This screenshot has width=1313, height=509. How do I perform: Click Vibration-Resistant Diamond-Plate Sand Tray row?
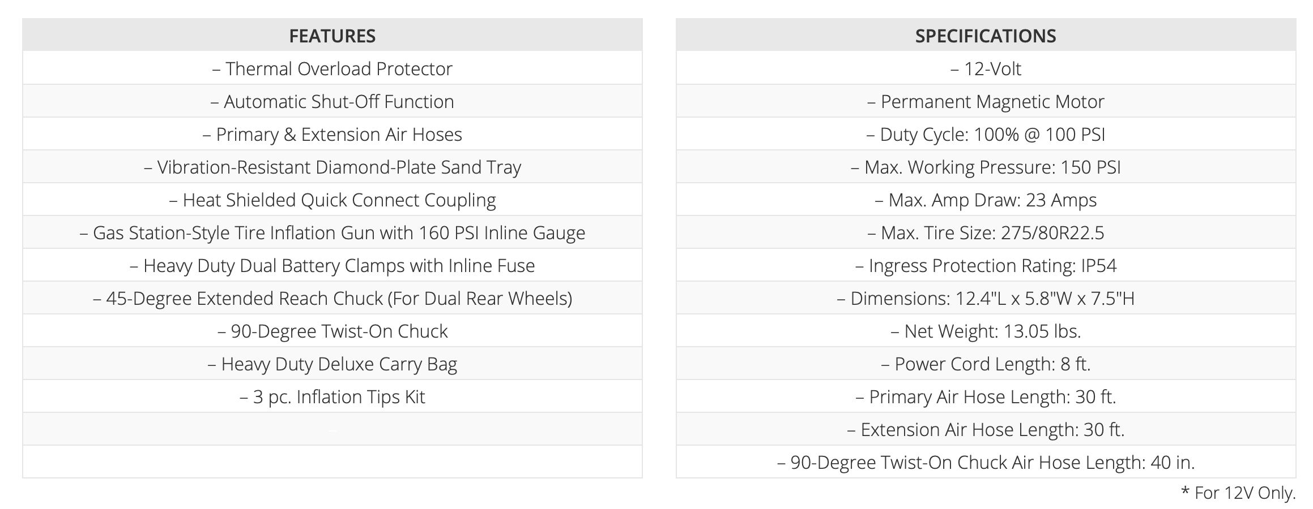pos(332,167)
